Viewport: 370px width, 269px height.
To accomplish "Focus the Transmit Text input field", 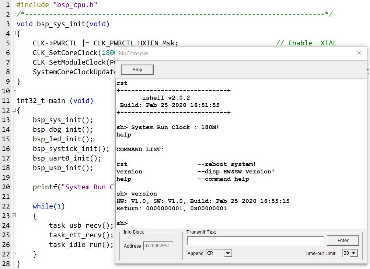I will point(255,241).
